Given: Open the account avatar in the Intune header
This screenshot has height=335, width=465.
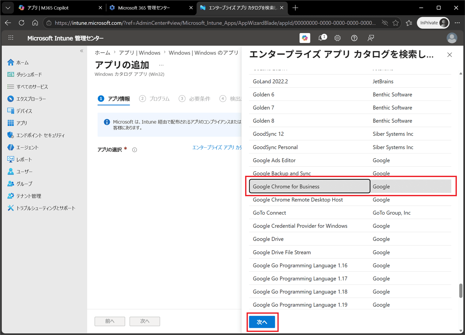Looking at the screenshot, I should coord(452,38).
